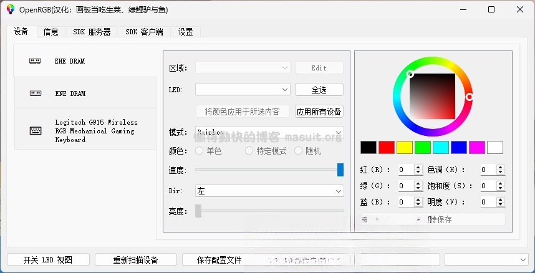The image size is (535, 273).
Task: Switch to SDK 客户端 tab
Action: pos(144,32)
